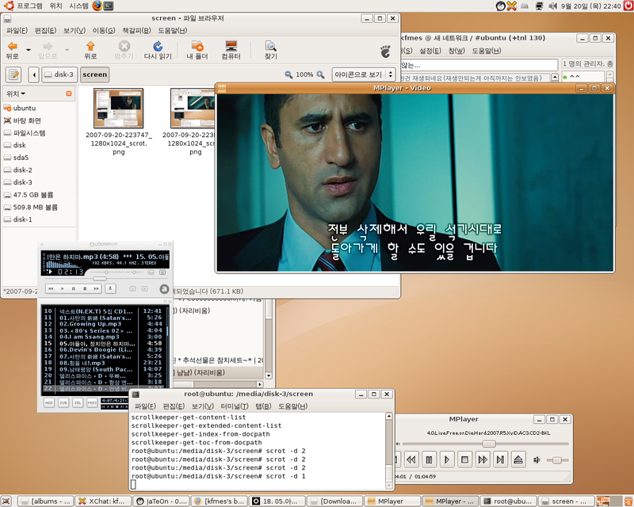
Task: Expand the sidebar 위치 chooser dropdown
Action: [x=16, y=93]
